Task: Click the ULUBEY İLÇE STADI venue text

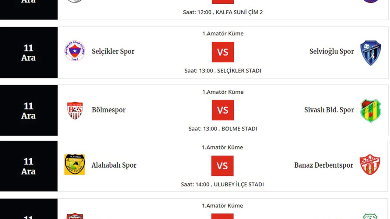Action: tap(239, 184)
